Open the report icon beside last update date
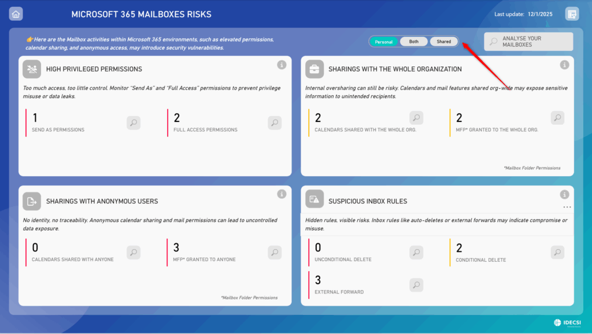The width and height of the screenshot is (592, 334). (x=572, y=14)
